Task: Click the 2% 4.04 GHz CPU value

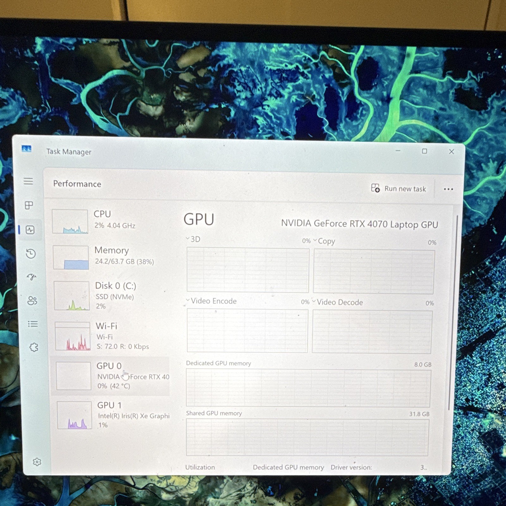Action: (115, 225)
